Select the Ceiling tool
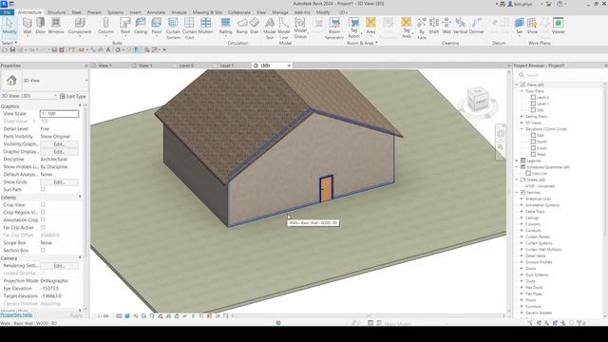 (141, 26)
